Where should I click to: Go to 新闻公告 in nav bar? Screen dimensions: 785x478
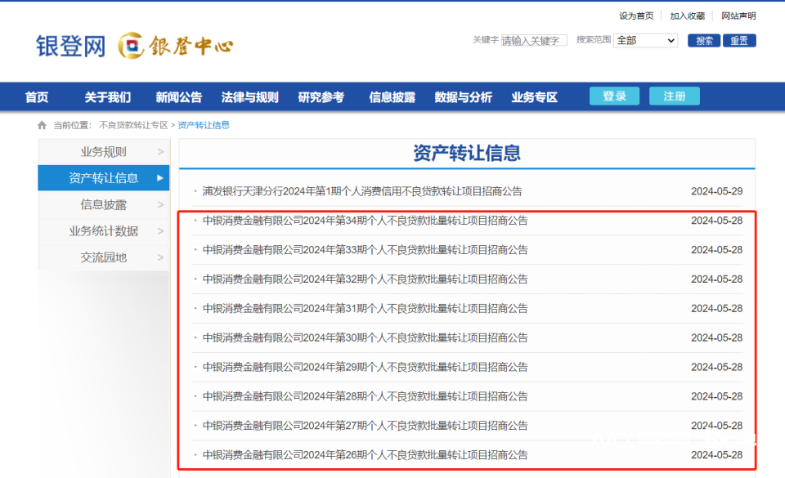[x=179, y=97]
